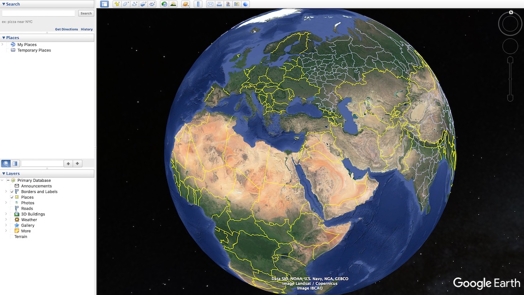Click the Email envelope toolbar icon
The height and width of the screenshot is (295, 524).
pos(210,4)
